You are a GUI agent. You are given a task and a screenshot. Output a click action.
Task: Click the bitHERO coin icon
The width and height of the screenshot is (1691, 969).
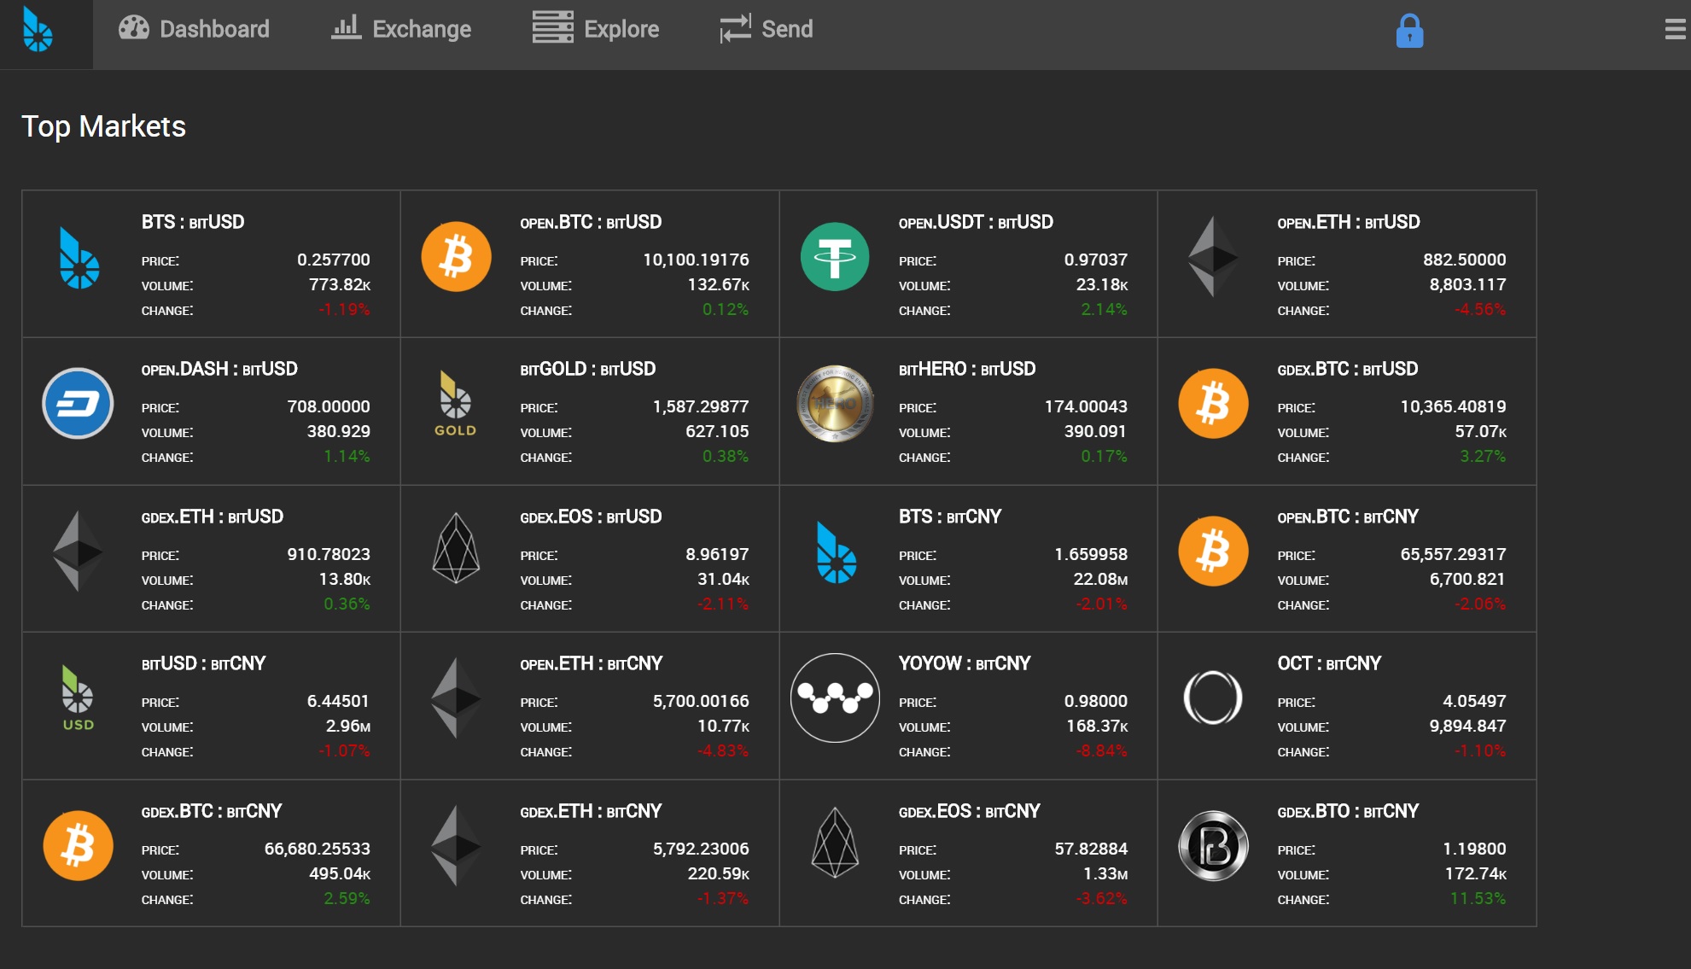point(835,403)
